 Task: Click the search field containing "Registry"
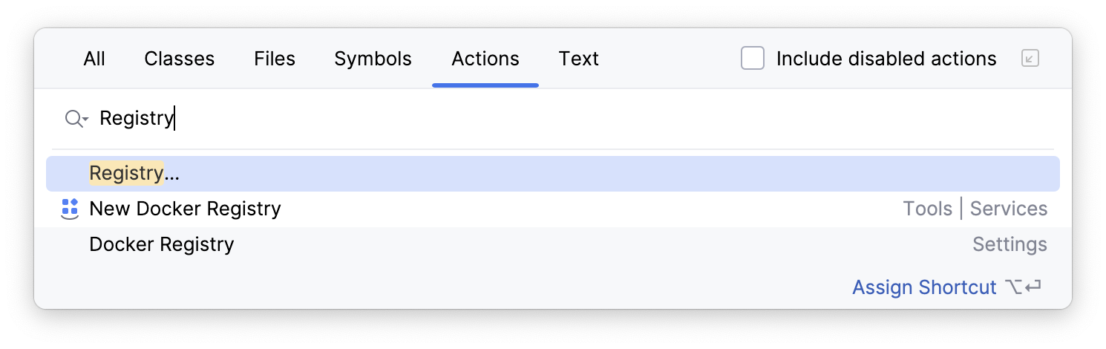(520, 118)
